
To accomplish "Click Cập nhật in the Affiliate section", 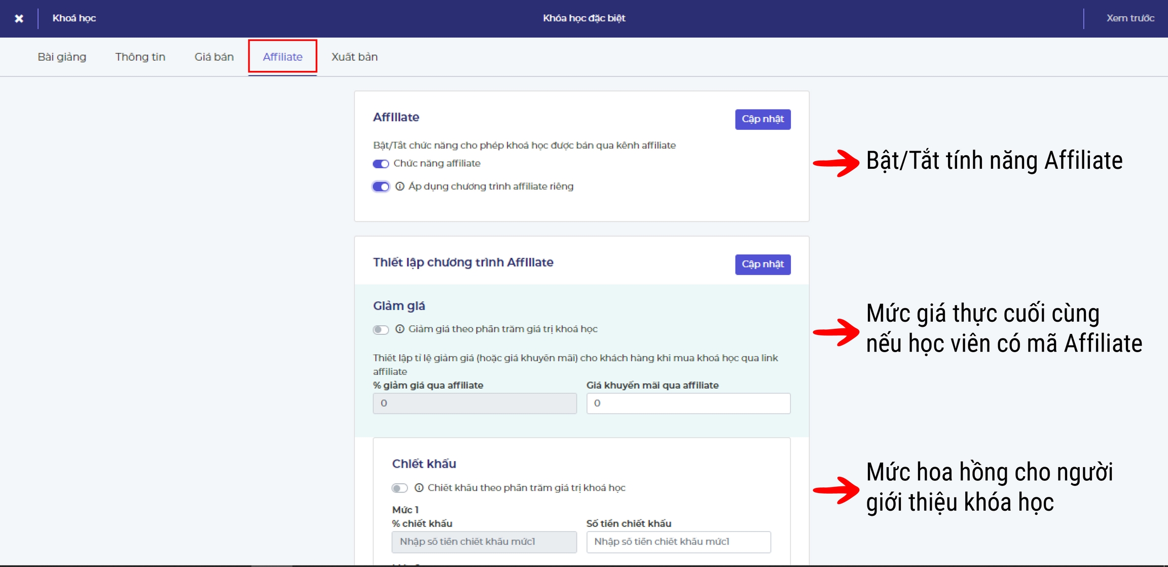I will pos(762,120).
